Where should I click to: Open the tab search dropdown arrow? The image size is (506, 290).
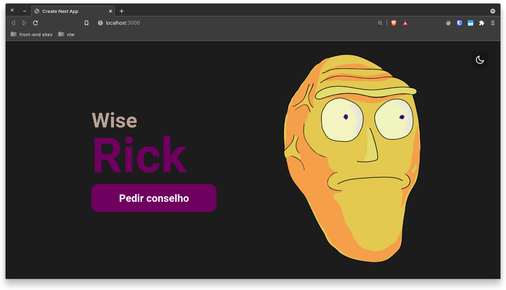[493, 11]
